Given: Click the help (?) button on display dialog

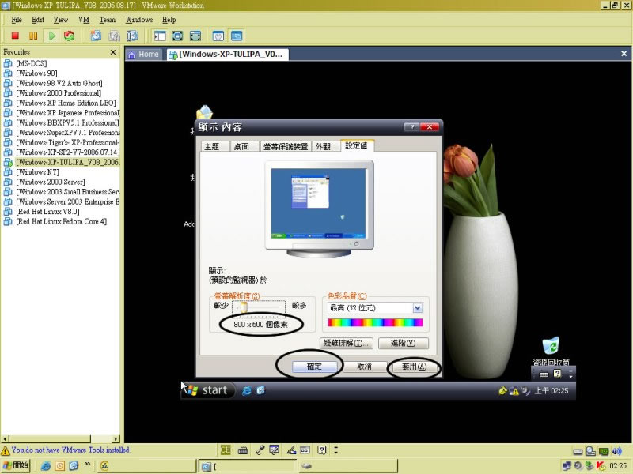Looking at the screenshot, I should [411, 127].
